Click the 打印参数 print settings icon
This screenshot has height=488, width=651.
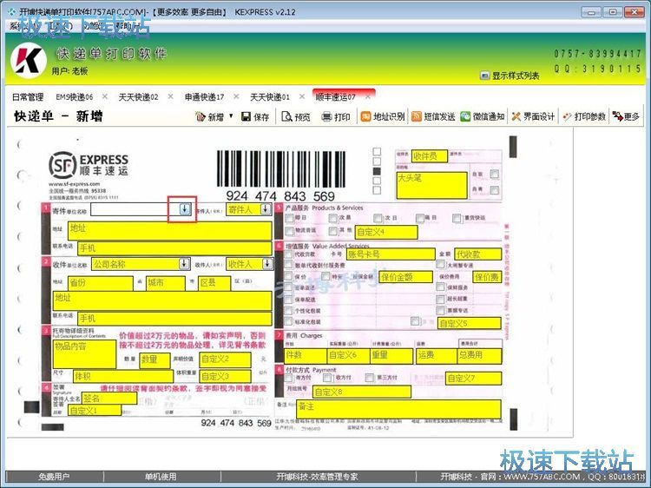click(x=567, y=116)
